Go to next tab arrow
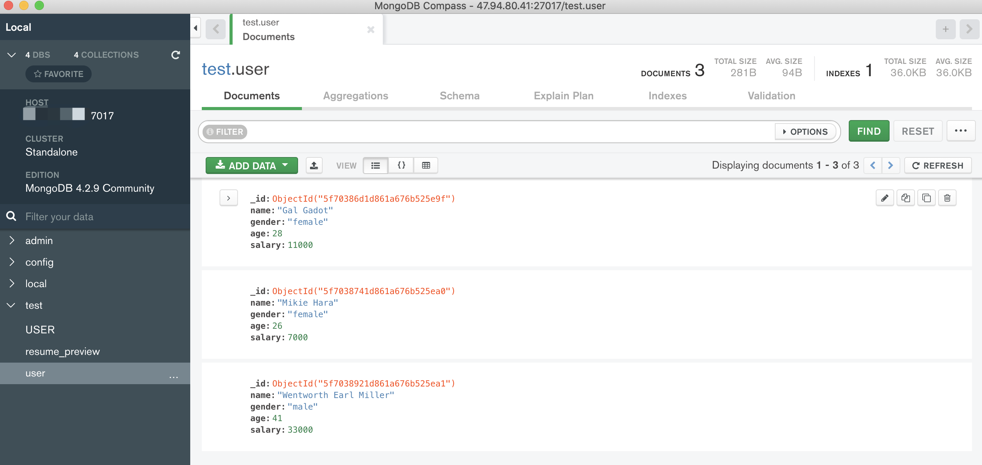 point(970,29)
